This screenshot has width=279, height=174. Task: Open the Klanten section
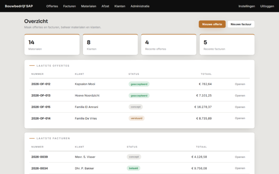pyautogui.click(x=120, y=6)
